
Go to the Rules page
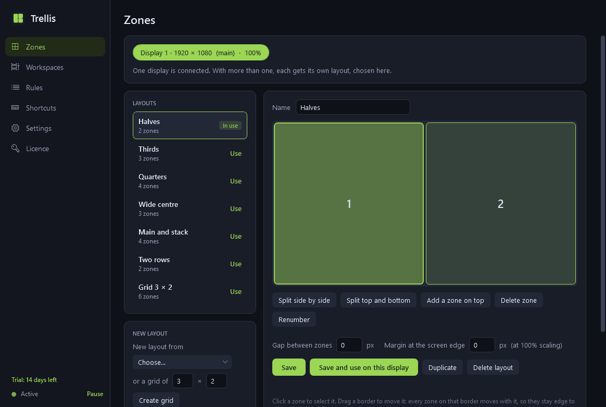pos(55,88)
